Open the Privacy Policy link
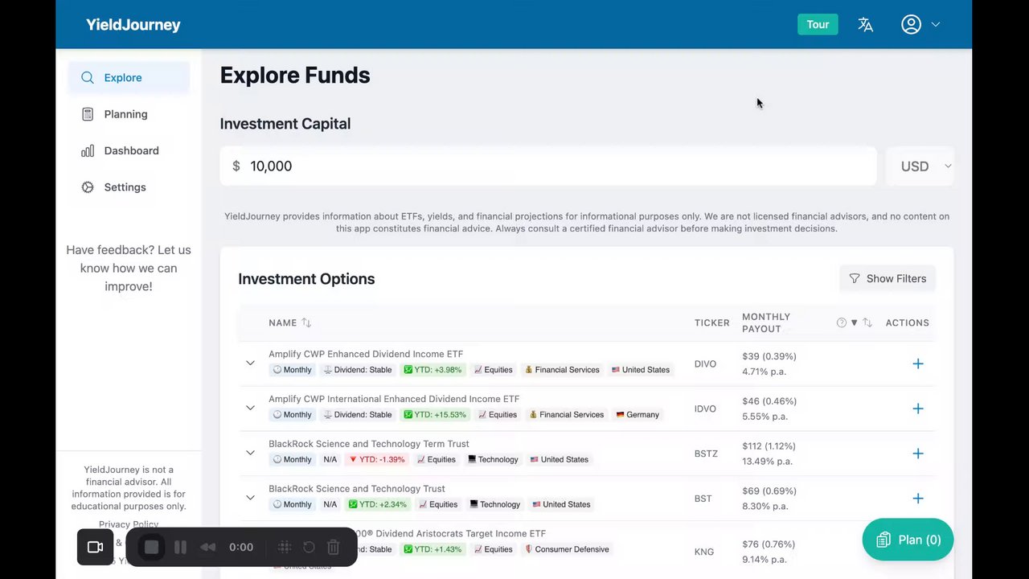This screenshot has height=579, width=1029. click(x=129, y=524)
